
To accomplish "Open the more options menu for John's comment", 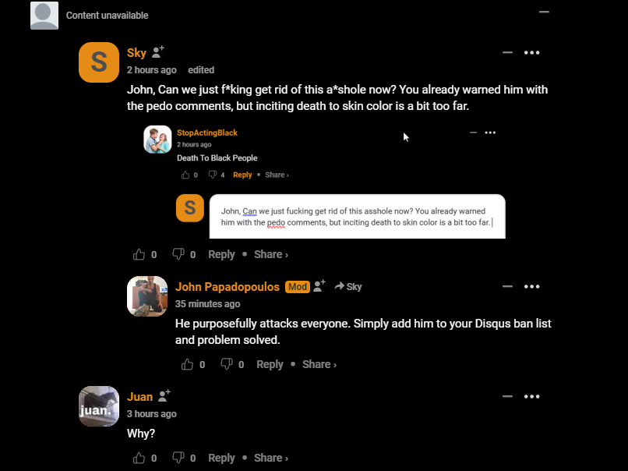I will pos(532,287).
